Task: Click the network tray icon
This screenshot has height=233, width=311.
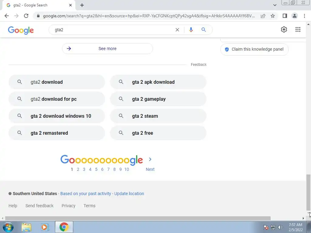Action: click(x=273, y=227)
